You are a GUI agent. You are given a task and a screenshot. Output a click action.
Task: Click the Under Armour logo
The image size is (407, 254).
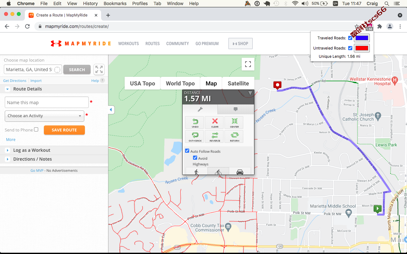click(56, 43)
